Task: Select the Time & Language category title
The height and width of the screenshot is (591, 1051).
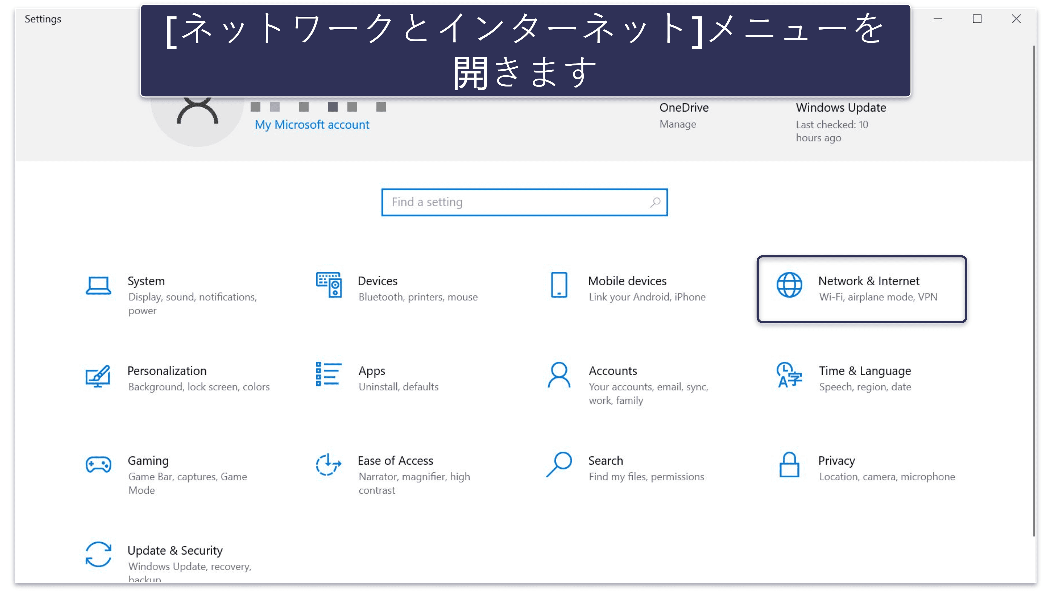Action: (x=865, y=371)
